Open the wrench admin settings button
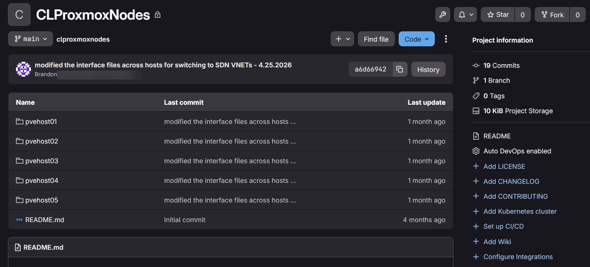590x267 pixels. [x=442, y=14]
